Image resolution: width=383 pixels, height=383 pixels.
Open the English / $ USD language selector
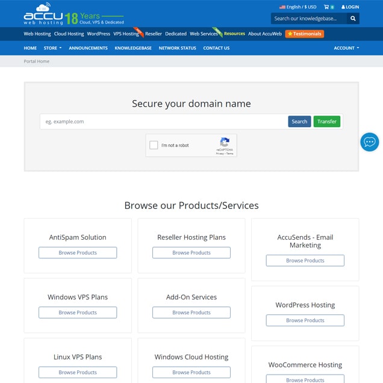[x=297, y=7]
